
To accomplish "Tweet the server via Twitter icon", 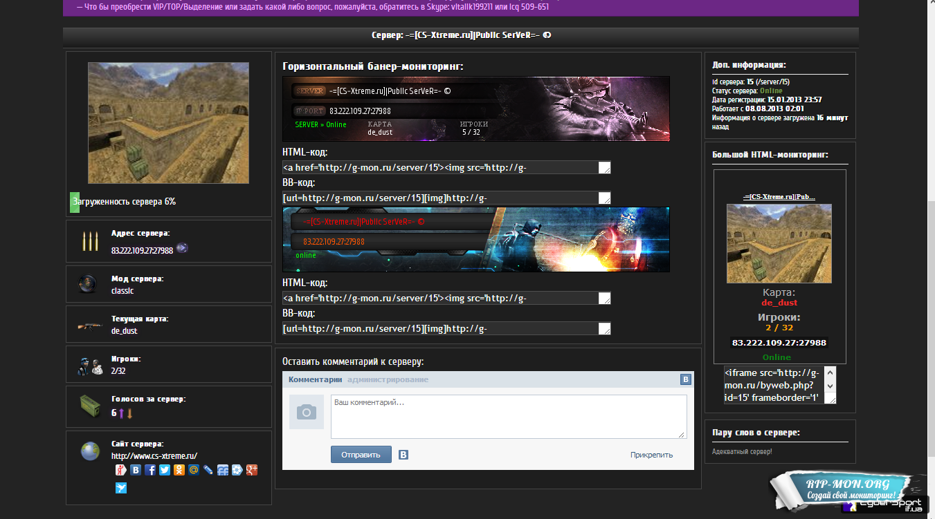I will (x=165, y=470).
